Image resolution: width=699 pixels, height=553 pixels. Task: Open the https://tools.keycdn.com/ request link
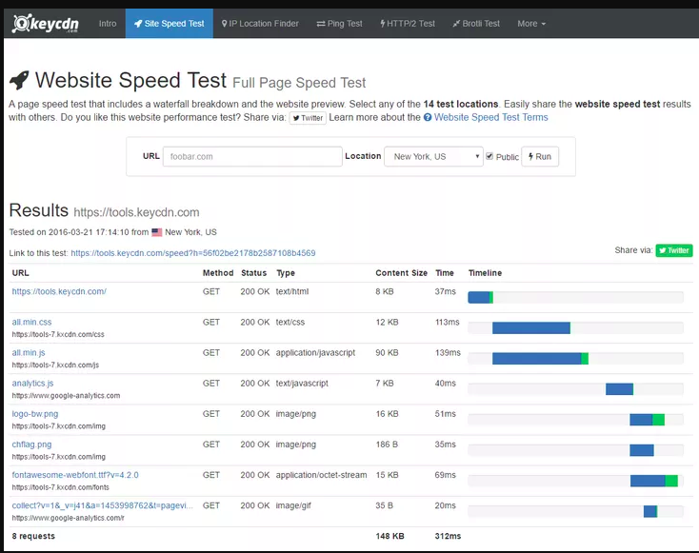tap(59, 291)
